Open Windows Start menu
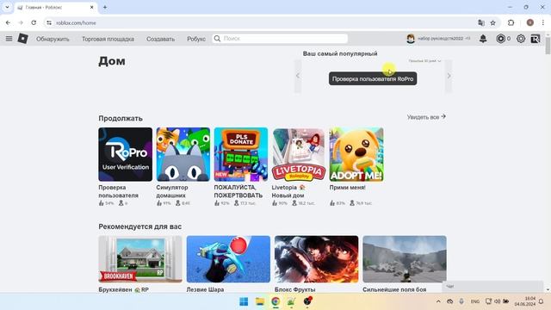Viewport: 551px width, 310px height. click(x=244, y=301)
